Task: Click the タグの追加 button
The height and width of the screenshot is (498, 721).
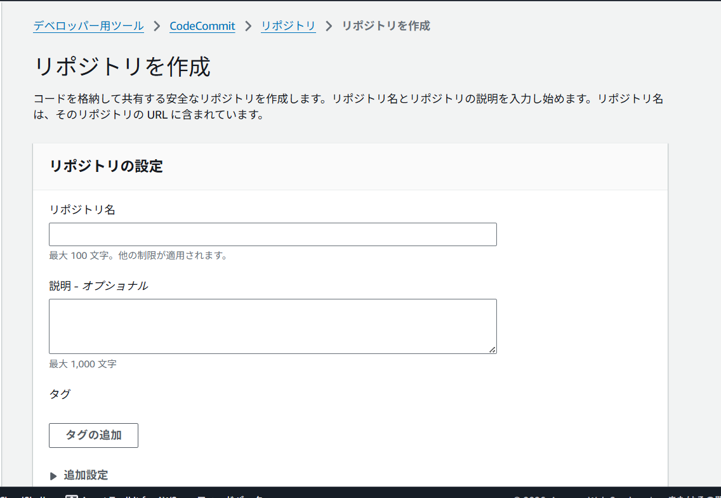Action: click(93, 435)
